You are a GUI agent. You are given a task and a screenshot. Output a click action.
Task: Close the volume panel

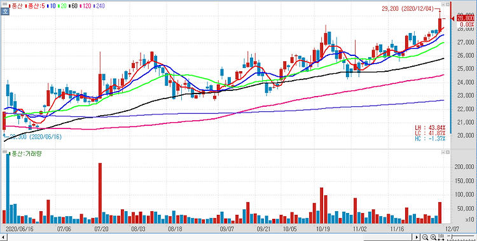(x=447, y=151)
